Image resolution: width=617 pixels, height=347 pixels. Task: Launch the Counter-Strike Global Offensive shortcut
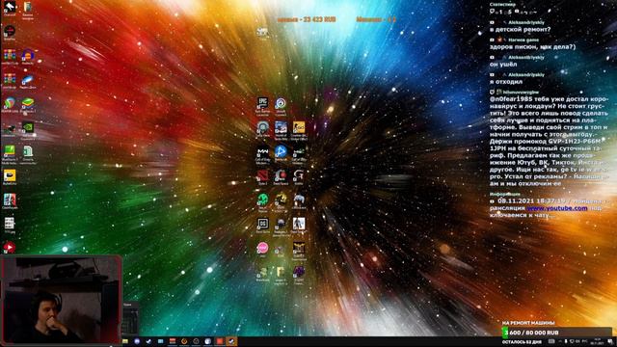(x=299, y=130)
